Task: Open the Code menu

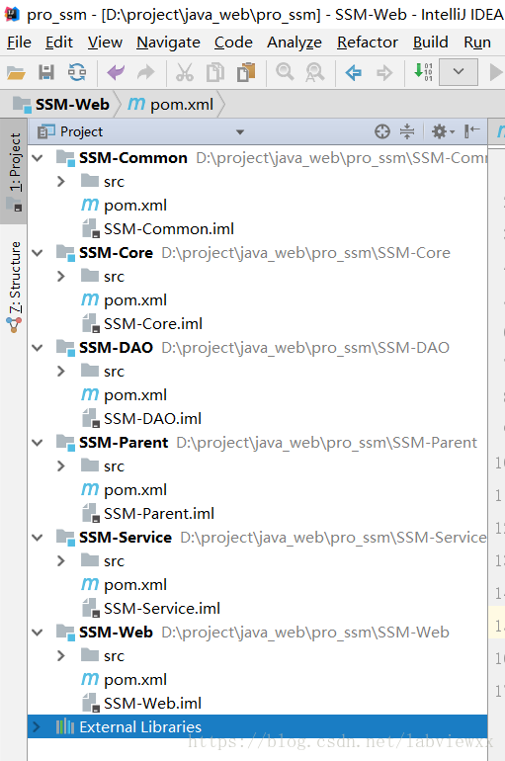Action: tap(233, 42)
